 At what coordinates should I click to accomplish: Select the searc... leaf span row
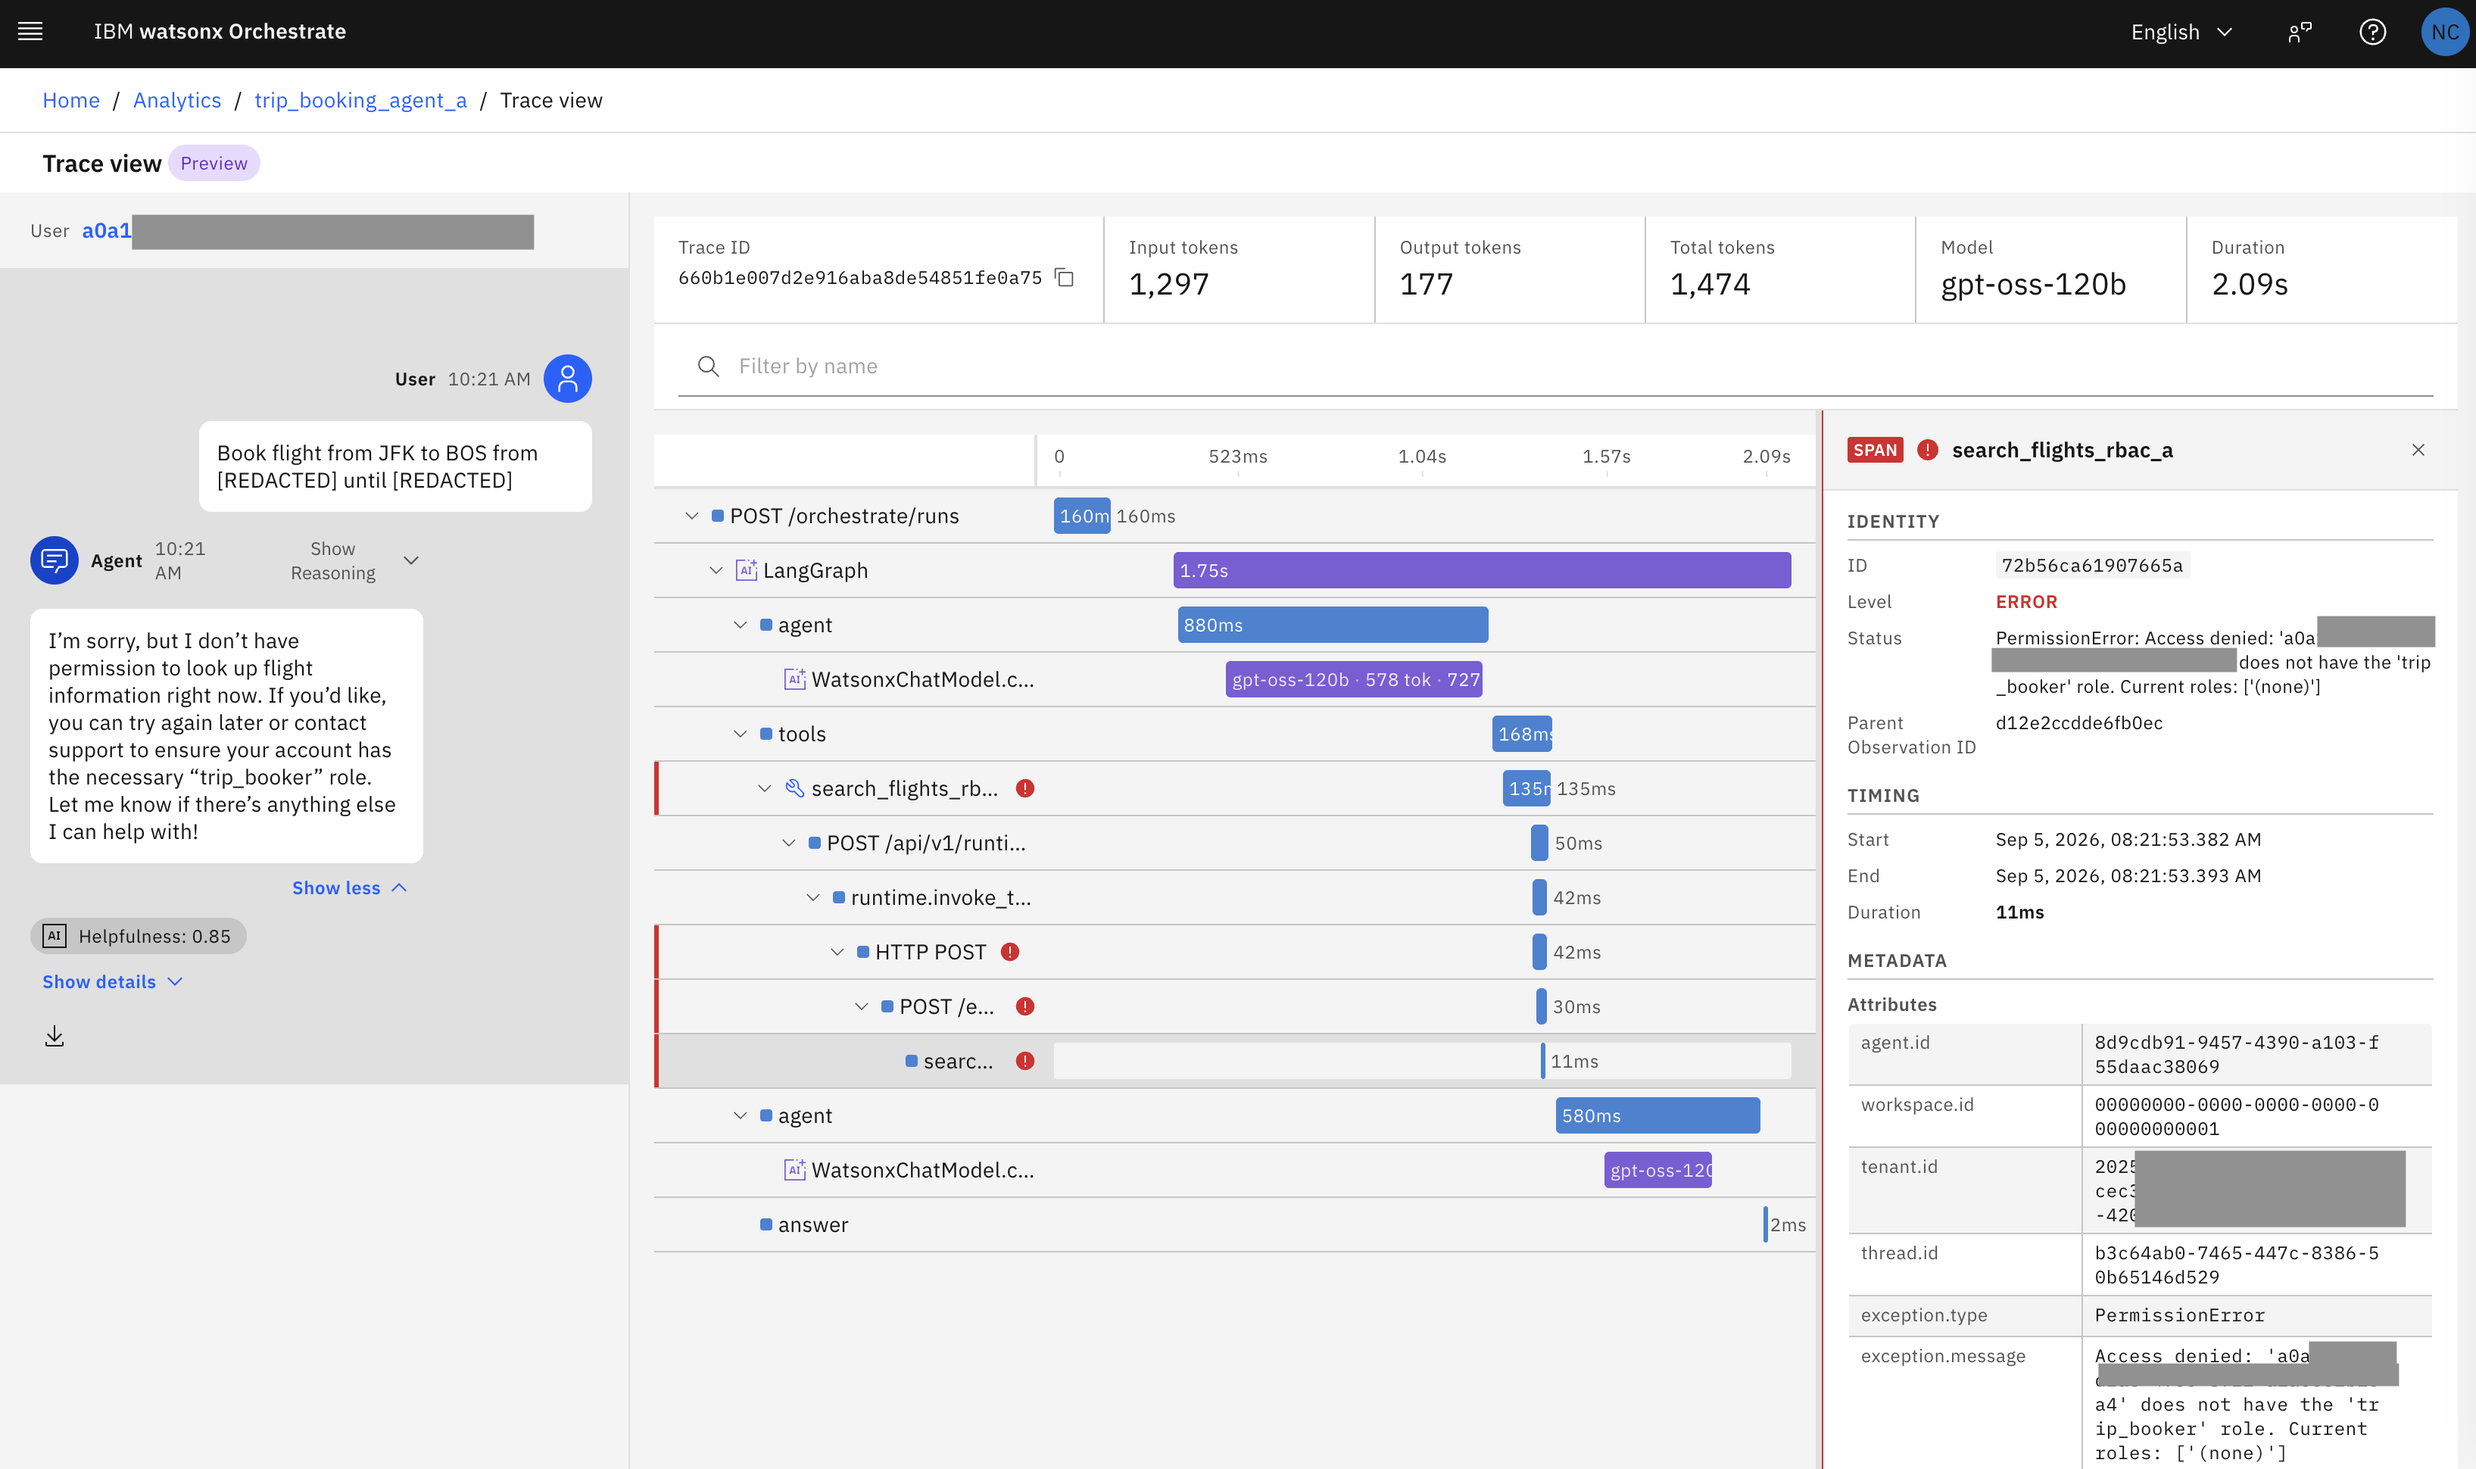(1234, 1061)
